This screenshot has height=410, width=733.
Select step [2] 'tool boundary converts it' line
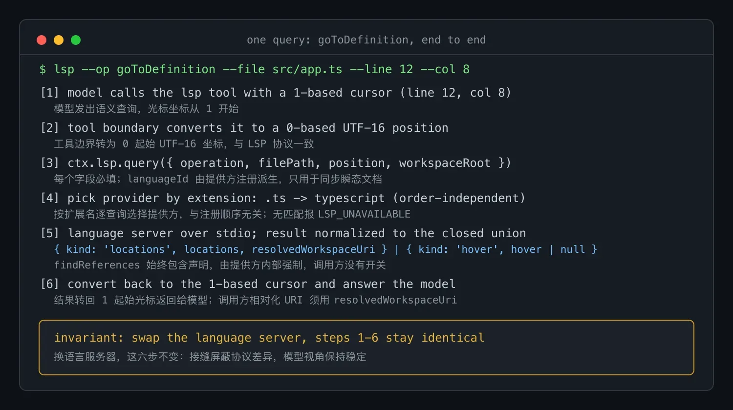[244, 128]
